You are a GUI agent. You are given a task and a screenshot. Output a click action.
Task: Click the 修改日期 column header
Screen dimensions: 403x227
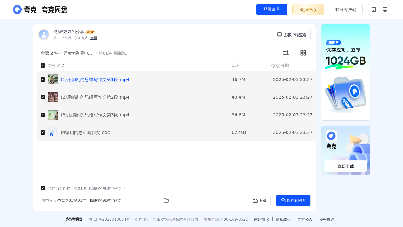(280, 66)
